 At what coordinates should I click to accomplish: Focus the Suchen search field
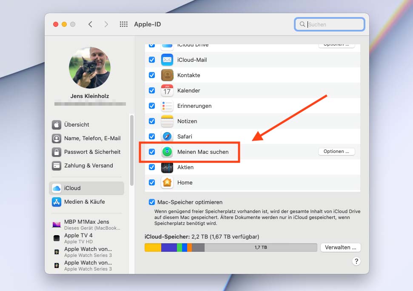click(x=334, y=24)
